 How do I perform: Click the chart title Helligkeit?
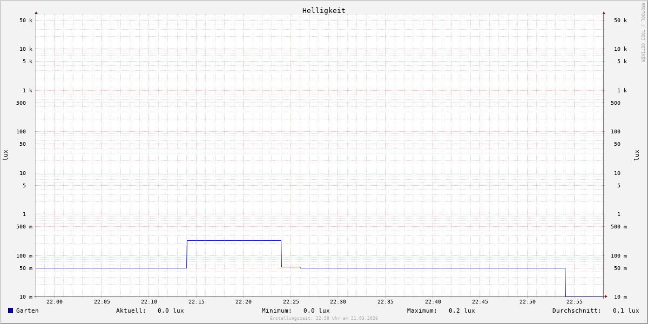pyautogui.click(x=323, y=11)
